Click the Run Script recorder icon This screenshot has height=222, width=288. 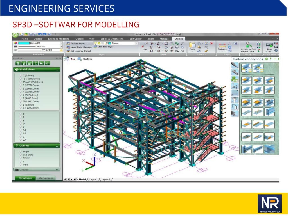point(269,45)
